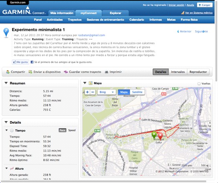Select the Intervalos view tab
Image resolution: width=218 pixels, height=183 pixels.
click(178, 72)
